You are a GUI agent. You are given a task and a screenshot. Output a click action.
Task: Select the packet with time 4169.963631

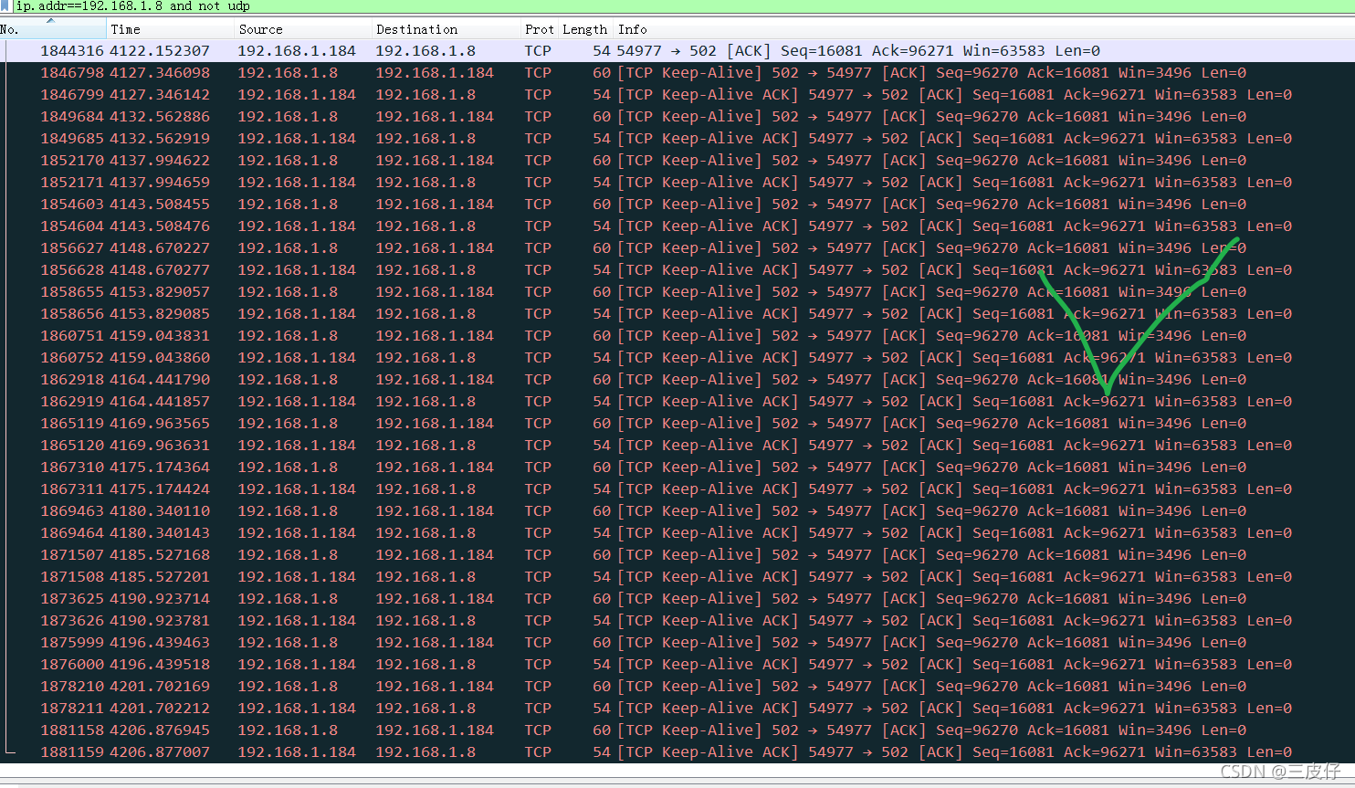[677, 446]
